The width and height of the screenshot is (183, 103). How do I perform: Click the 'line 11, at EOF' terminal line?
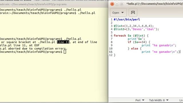pos(20,45)
